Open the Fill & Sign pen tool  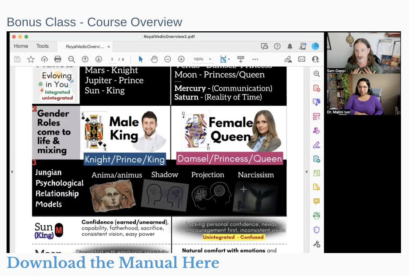click(316, 145)
